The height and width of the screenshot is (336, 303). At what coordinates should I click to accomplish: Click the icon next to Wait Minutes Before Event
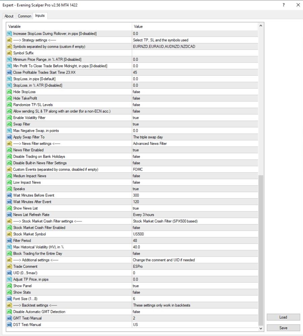click(x=9, y=195)
